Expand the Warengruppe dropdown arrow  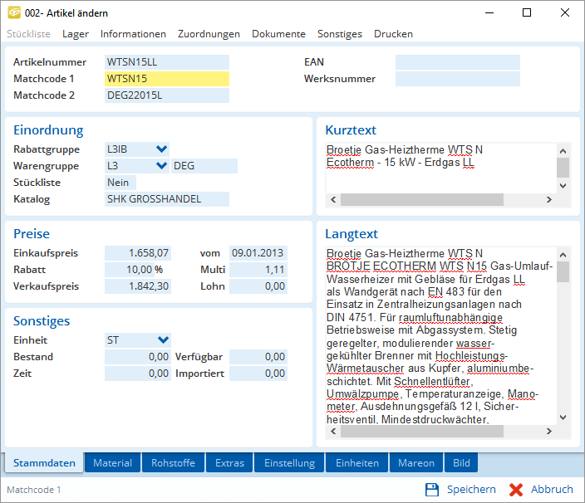(161, 165)
